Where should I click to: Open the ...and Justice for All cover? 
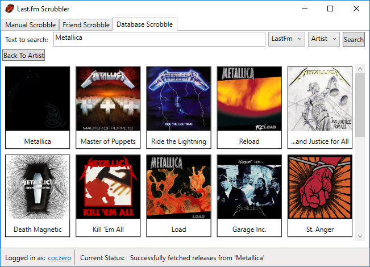320,99
